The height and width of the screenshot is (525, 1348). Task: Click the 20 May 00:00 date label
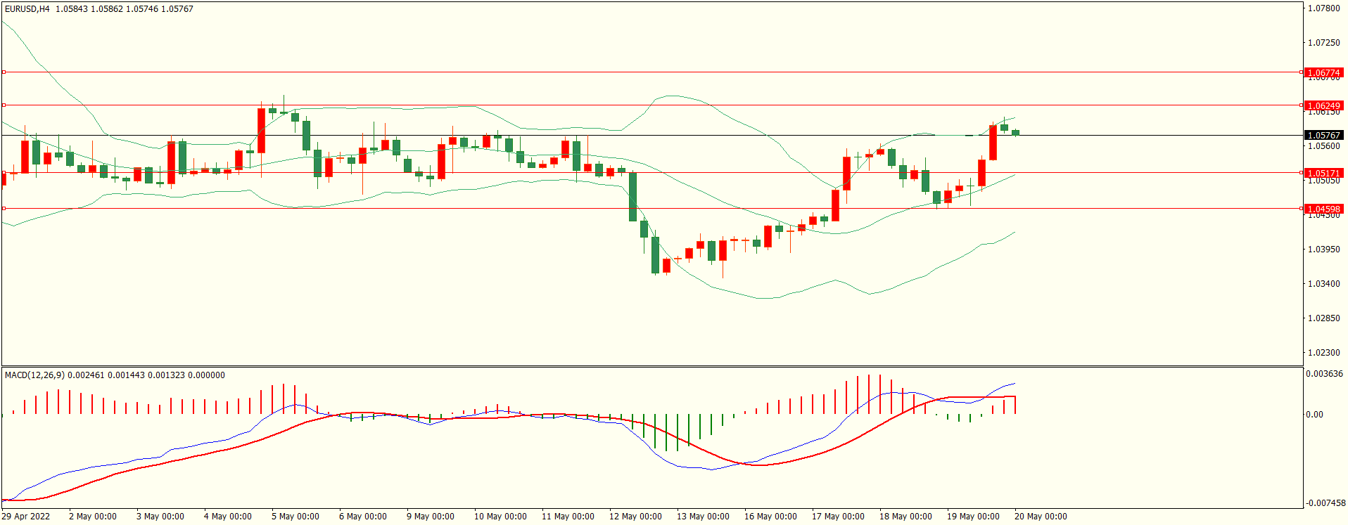(1041, 516)
